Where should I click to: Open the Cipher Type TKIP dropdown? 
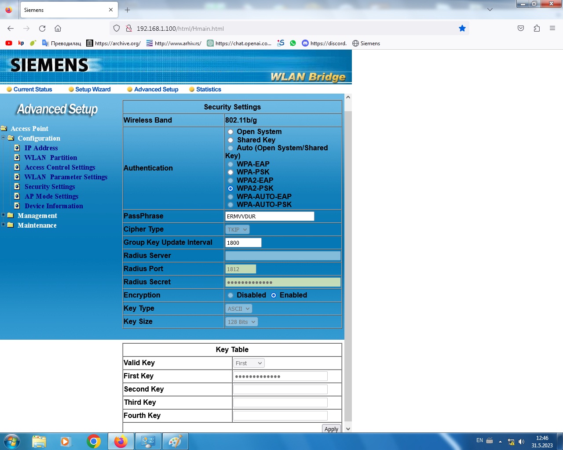(x=238, y=229)
